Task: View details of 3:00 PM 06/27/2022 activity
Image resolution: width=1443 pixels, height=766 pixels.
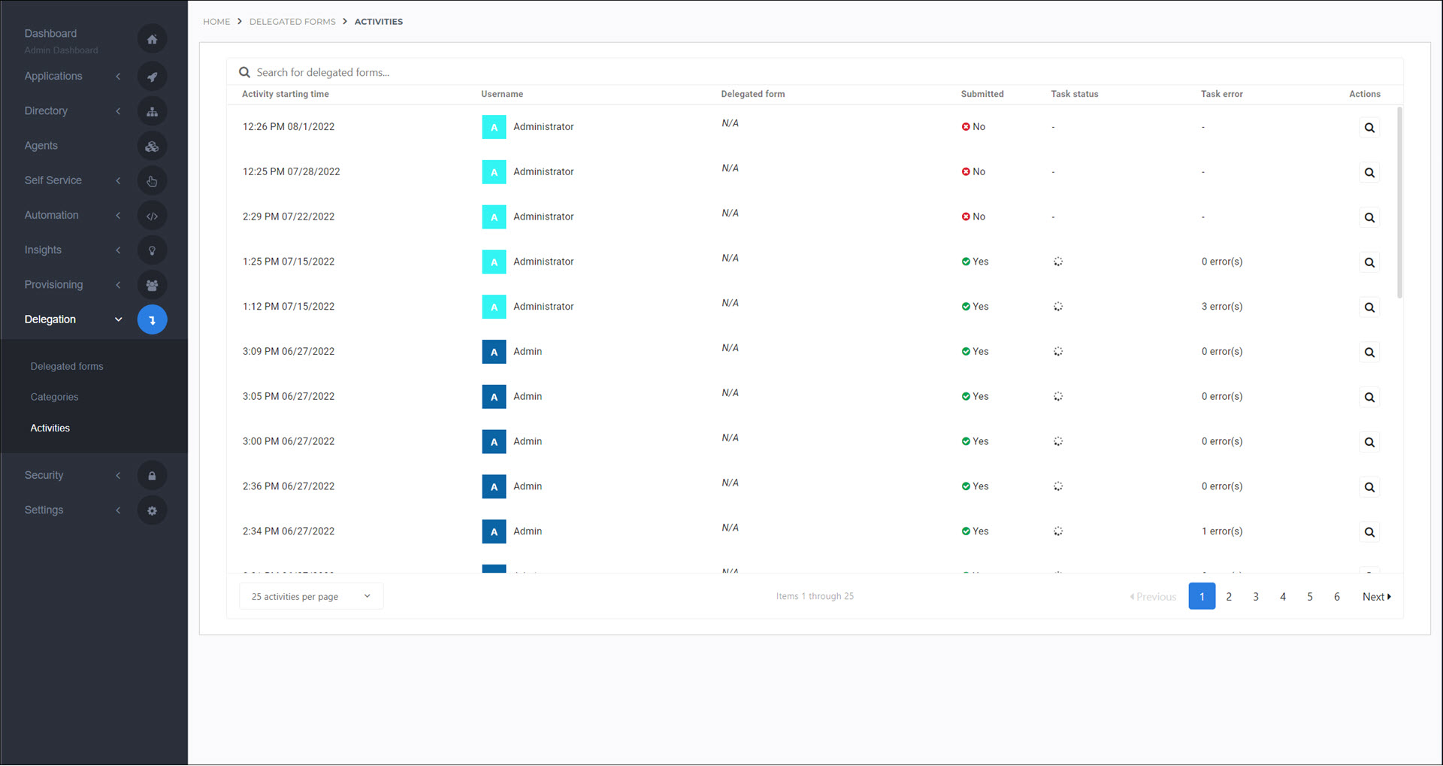Action: pos(1369,442)
